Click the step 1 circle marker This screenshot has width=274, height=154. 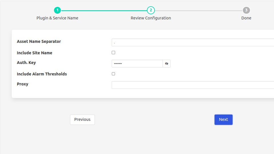click(57, 10)
